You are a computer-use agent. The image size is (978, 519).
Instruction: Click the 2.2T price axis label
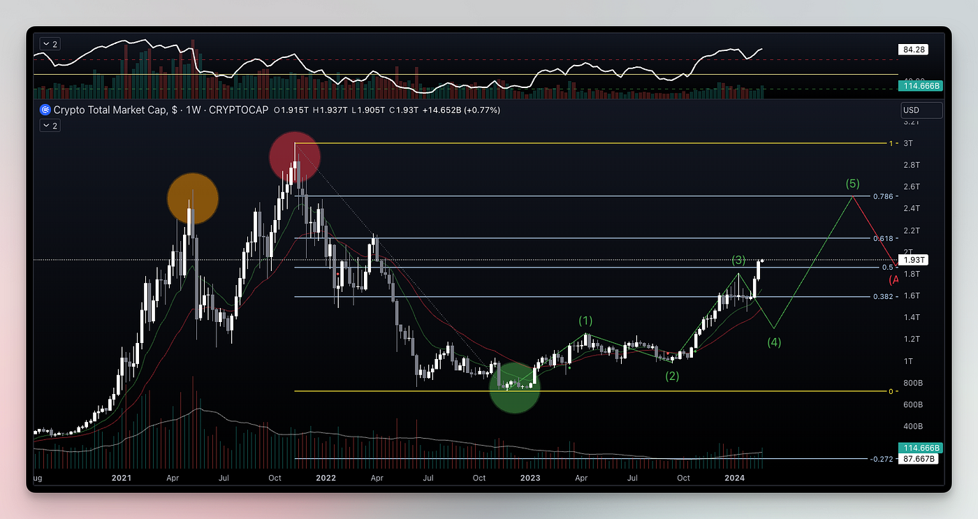pos(911,230)
